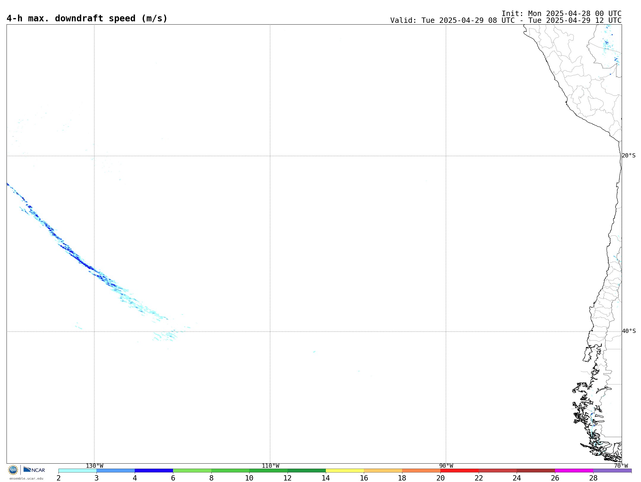Image resolution: width=641 pixels, height=482 pixels.
Task: Click the yellow 14-16 color swatch
Action: [x=345, y=471]
